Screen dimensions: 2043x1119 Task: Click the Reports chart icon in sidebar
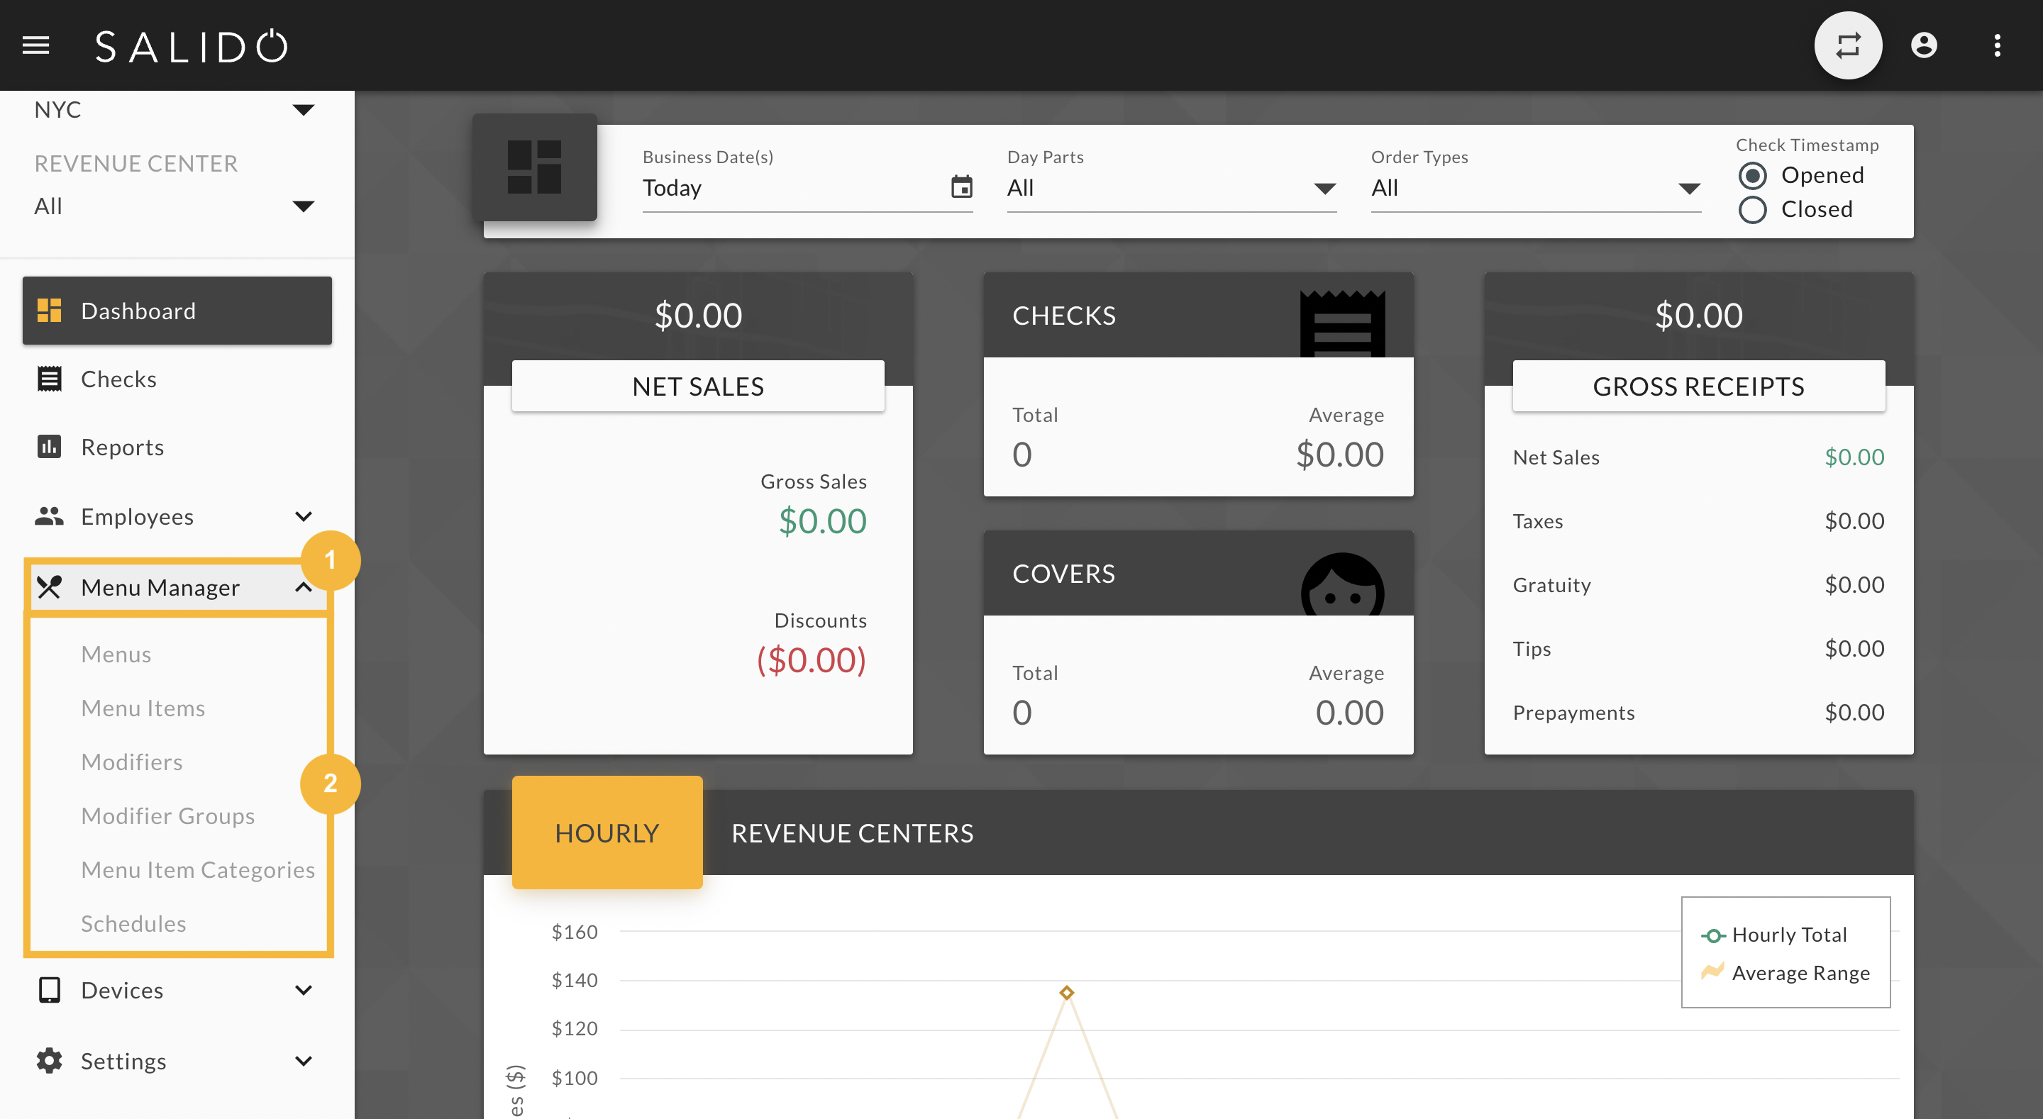click(x=49, y=447)
